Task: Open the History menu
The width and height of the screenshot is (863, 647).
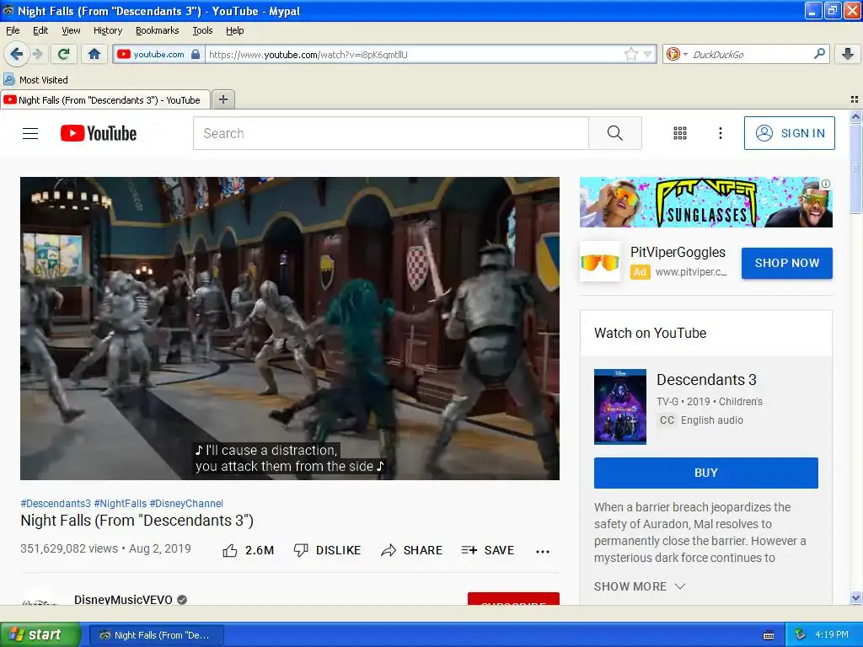Action: pos(107,30)
